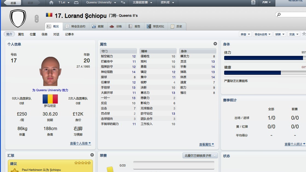The height and width of the screenshot is (172, 306).
Task: Click the large Romania flag in personal info
Action: (x=50, y=99)
